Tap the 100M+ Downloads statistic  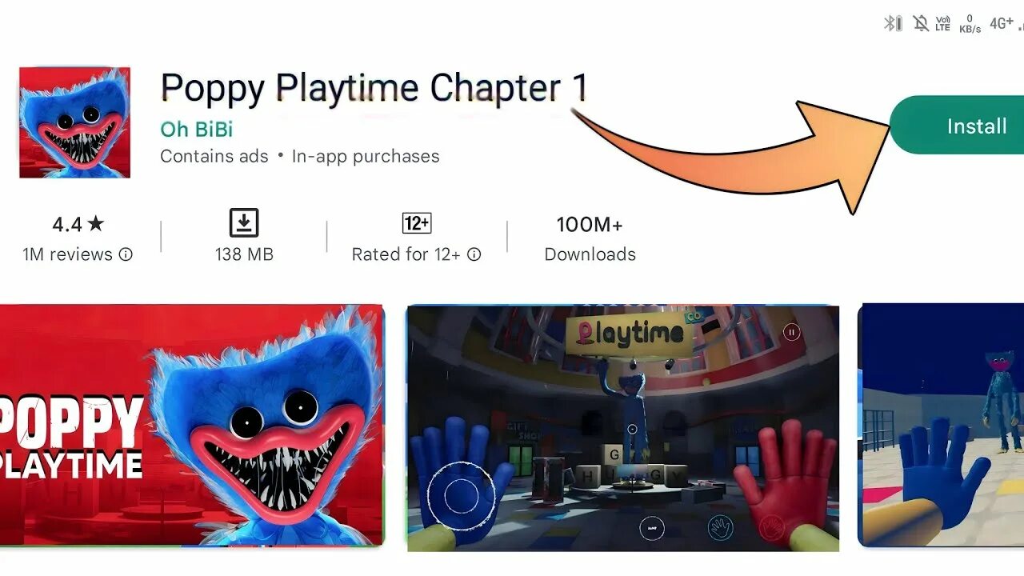[x=590, y=238]
